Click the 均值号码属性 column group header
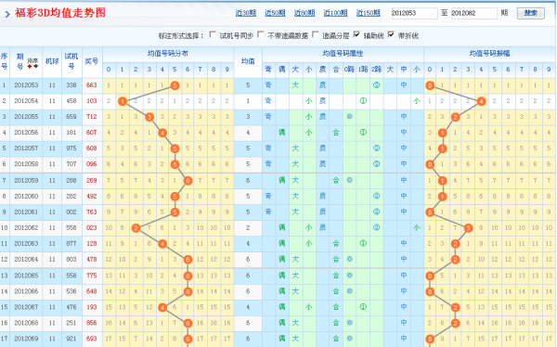The height and width of the screenshot is (347, 557). point(343,54)
